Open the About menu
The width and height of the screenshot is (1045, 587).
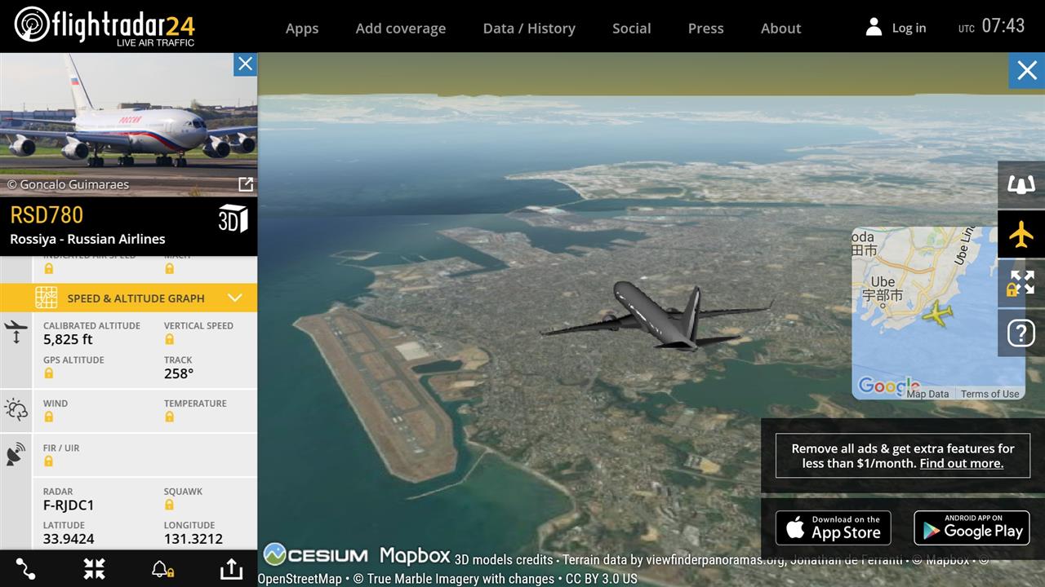click(x=781, y=28)
